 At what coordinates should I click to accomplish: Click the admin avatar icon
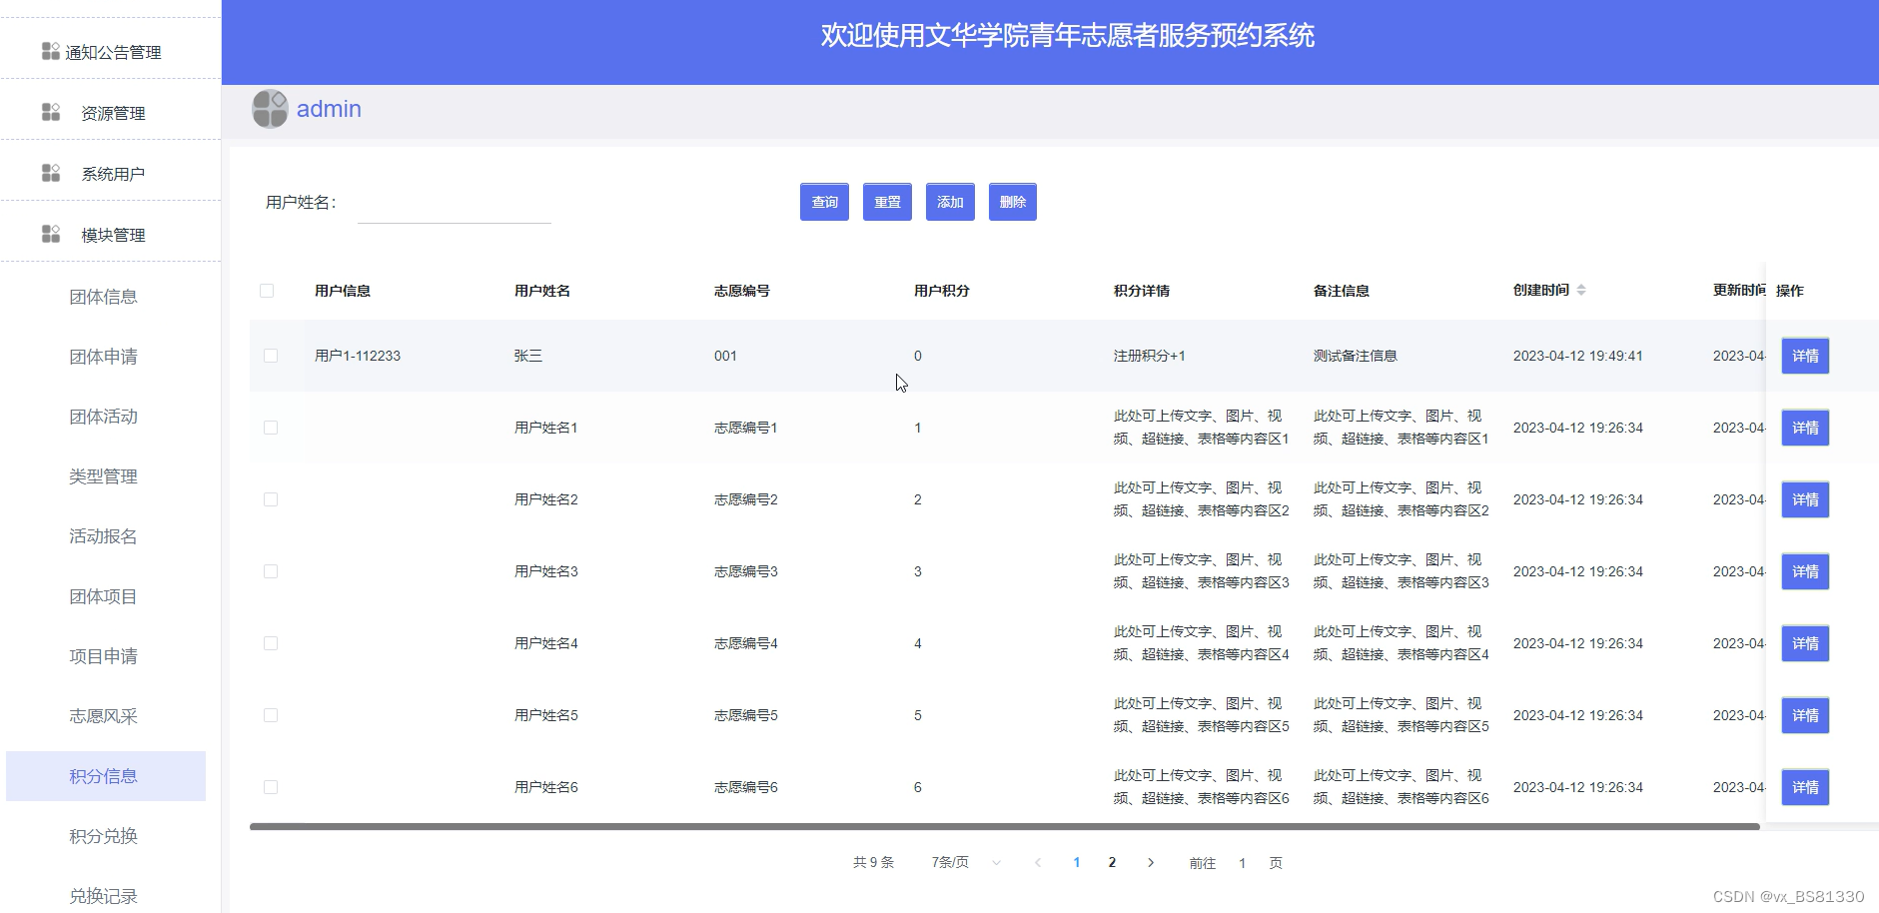pos(270,109)
